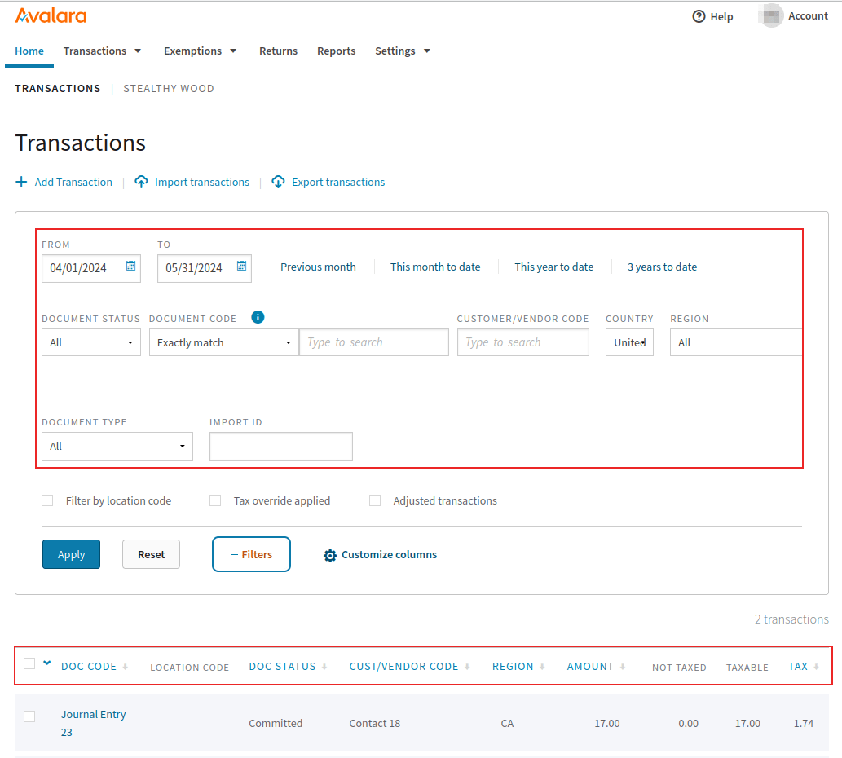Open the Returns section

[278, 51]
